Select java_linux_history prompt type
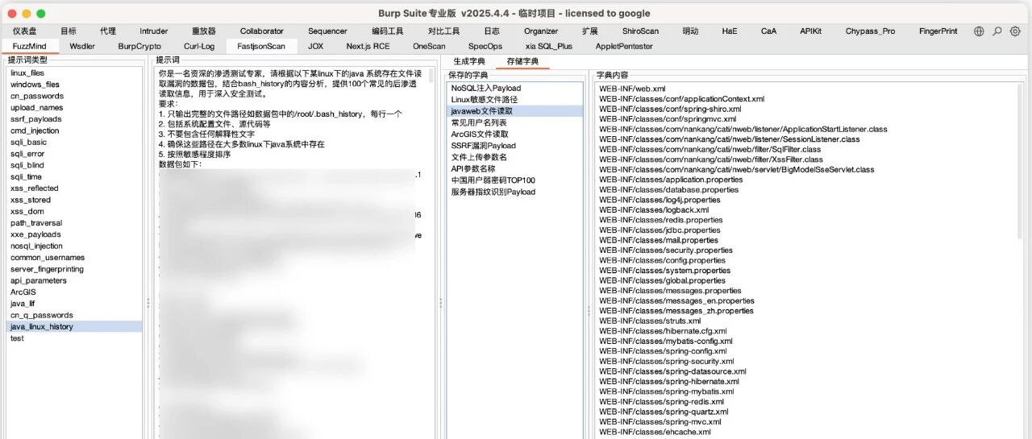1032x439 pixels. tap(74, 327)
